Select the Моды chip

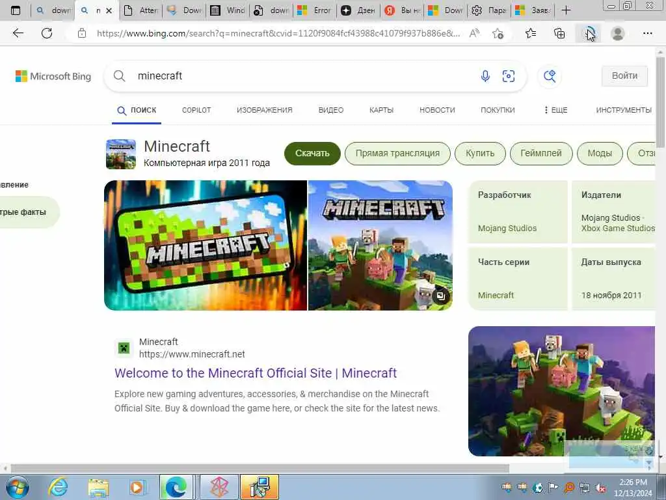600,154
